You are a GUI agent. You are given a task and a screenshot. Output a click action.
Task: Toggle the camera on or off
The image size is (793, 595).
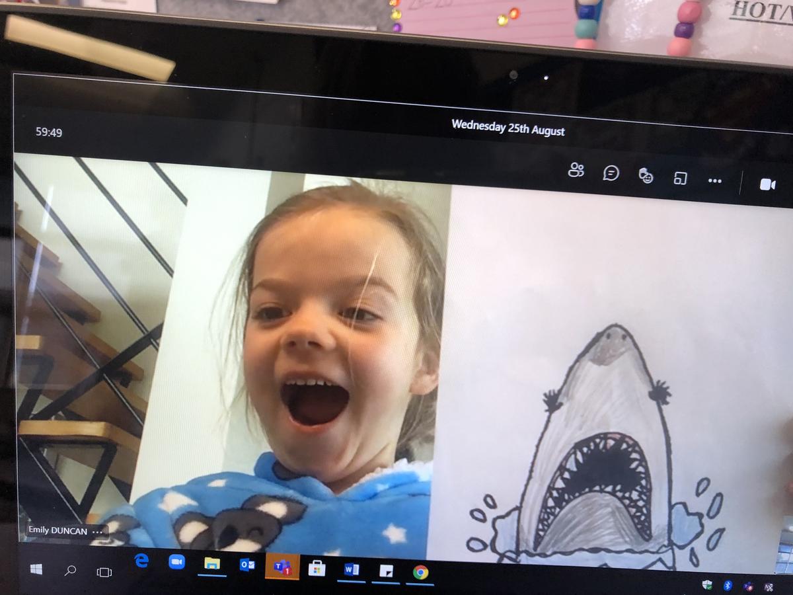pos(767,184)
